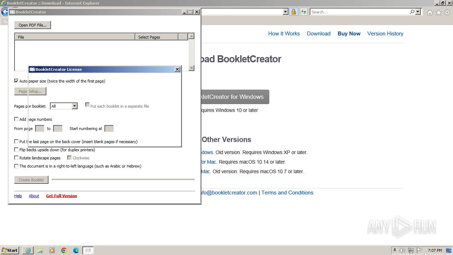Viewport: 453px width, 255px height.
Task: Click the taskbar clock showing 7:07 PM
Action: pyautogui.click(x=435, y=250)
